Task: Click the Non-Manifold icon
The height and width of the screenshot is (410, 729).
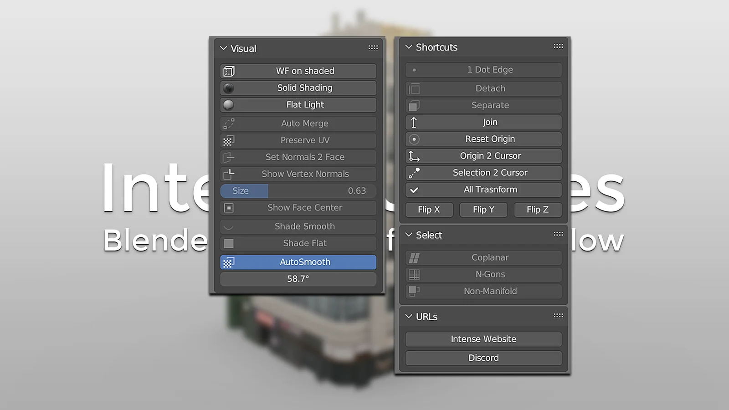Action: pos(414,291)
